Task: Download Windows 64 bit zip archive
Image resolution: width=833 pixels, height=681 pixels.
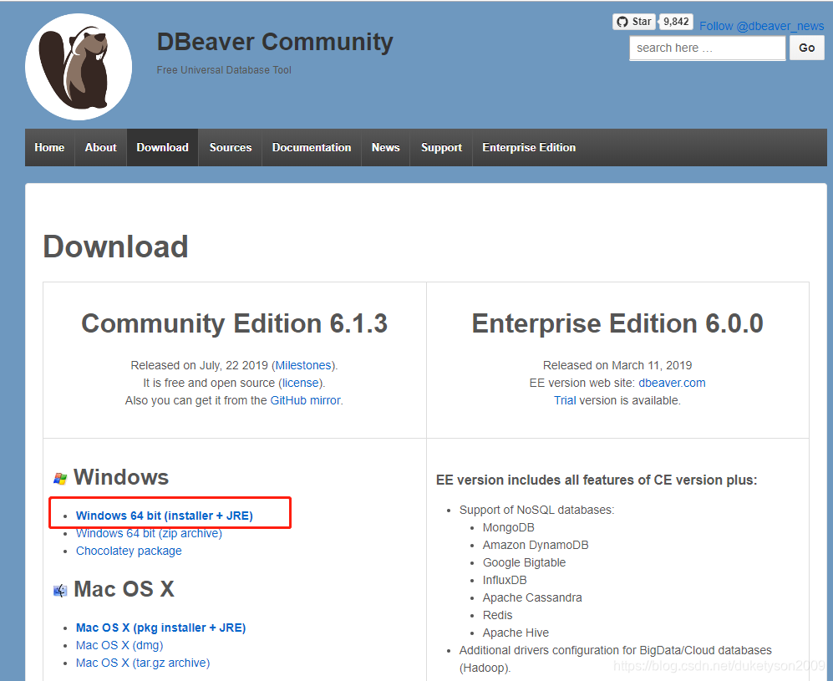Action: pos(149,533)
